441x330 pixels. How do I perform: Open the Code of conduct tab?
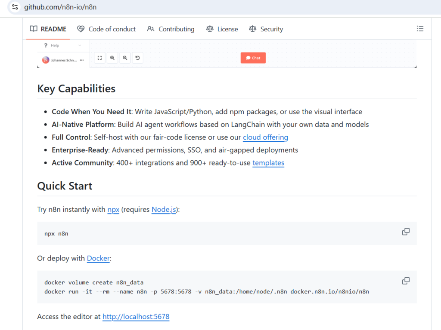(x=106, y=29)
